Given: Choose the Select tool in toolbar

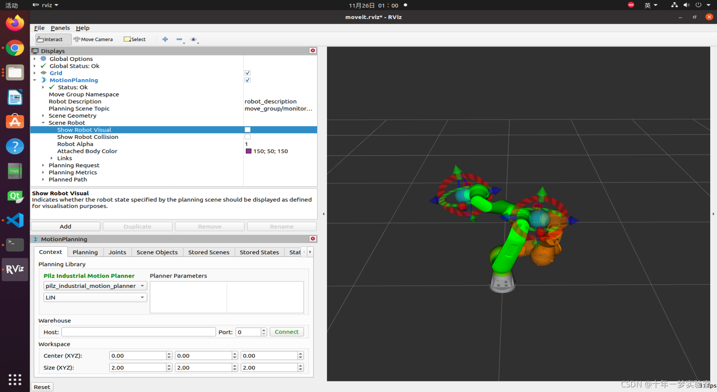Looking at the screenshot, I should click(135, 39).
